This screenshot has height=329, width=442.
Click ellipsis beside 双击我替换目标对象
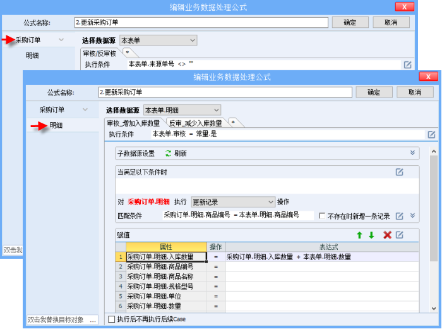pyautogui.click(x=92, y=320)
